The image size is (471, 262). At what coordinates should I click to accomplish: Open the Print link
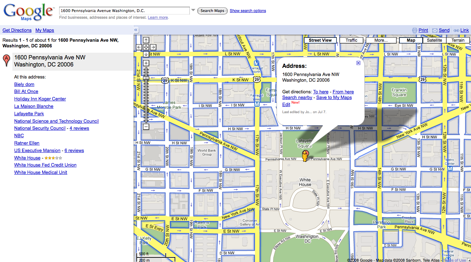pos(423,30)
